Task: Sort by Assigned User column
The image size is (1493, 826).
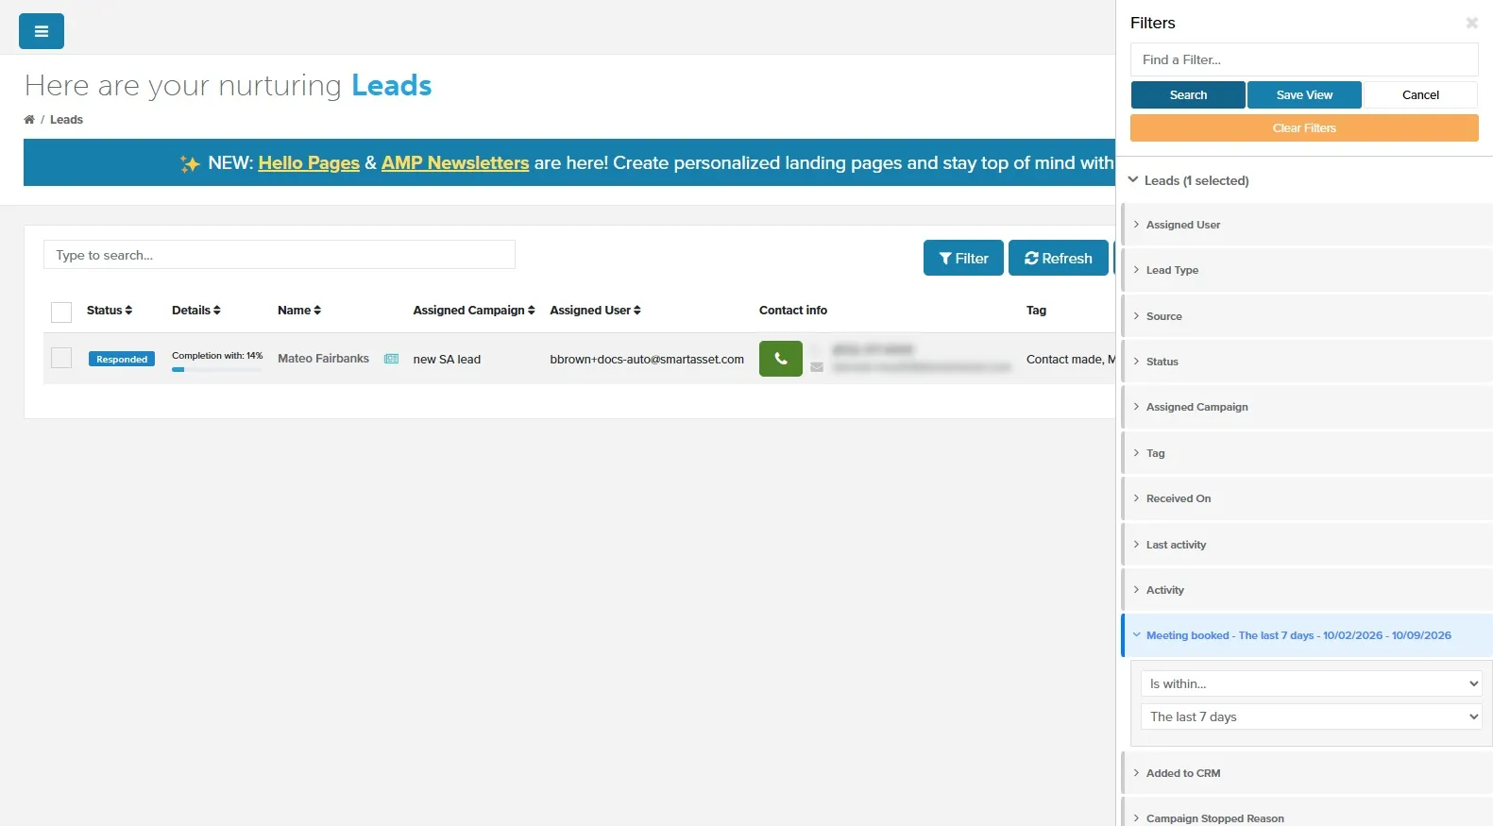Action: [595, 310]
